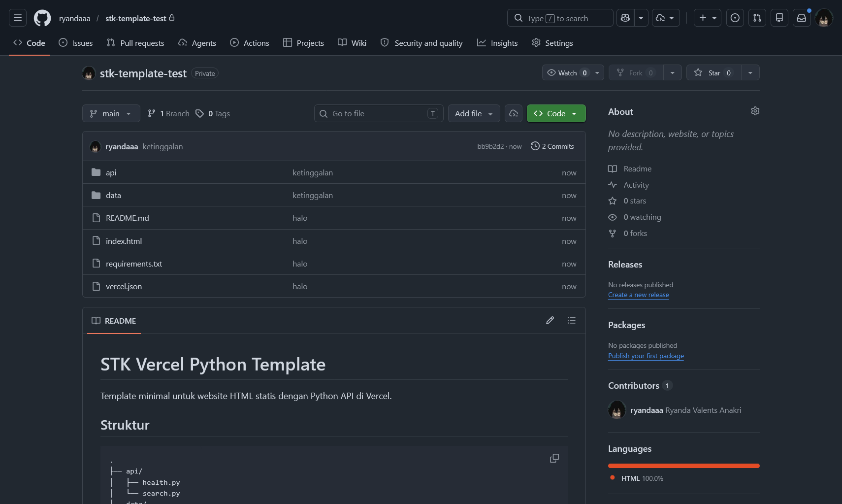
Task: Open the agents cloud icon button beside Add file
Action: point(514,113)
